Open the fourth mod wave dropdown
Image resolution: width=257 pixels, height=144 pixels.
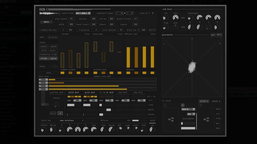(x=43, y=89)
